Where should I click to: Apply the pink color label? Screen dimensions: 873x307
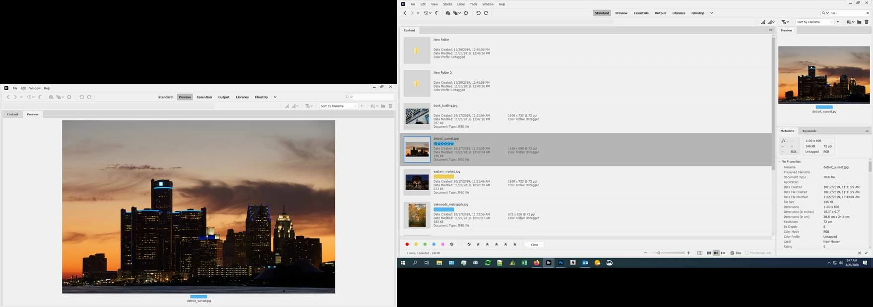pyautogui.click(x=443, y=244)
